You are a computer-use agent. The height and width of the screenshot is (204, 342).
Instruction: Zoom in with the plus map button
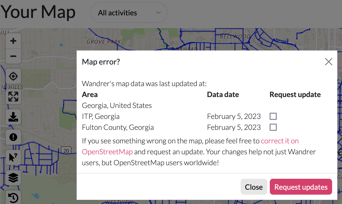click(x=13, y=41)
